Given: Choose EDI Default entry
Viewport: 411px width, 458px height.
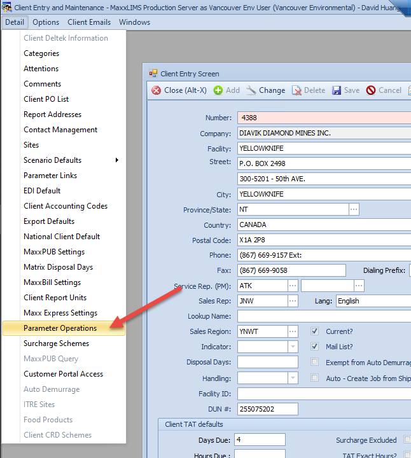Looking at the screenshot, I should pyautogui.click(x=64, y=191).
